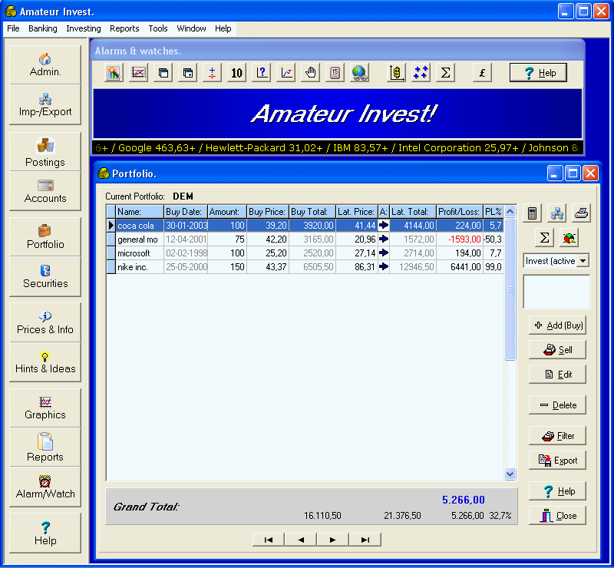Jump to last record with the navigation arrow
The image size is (614, 568).
[x=365, y=539]
